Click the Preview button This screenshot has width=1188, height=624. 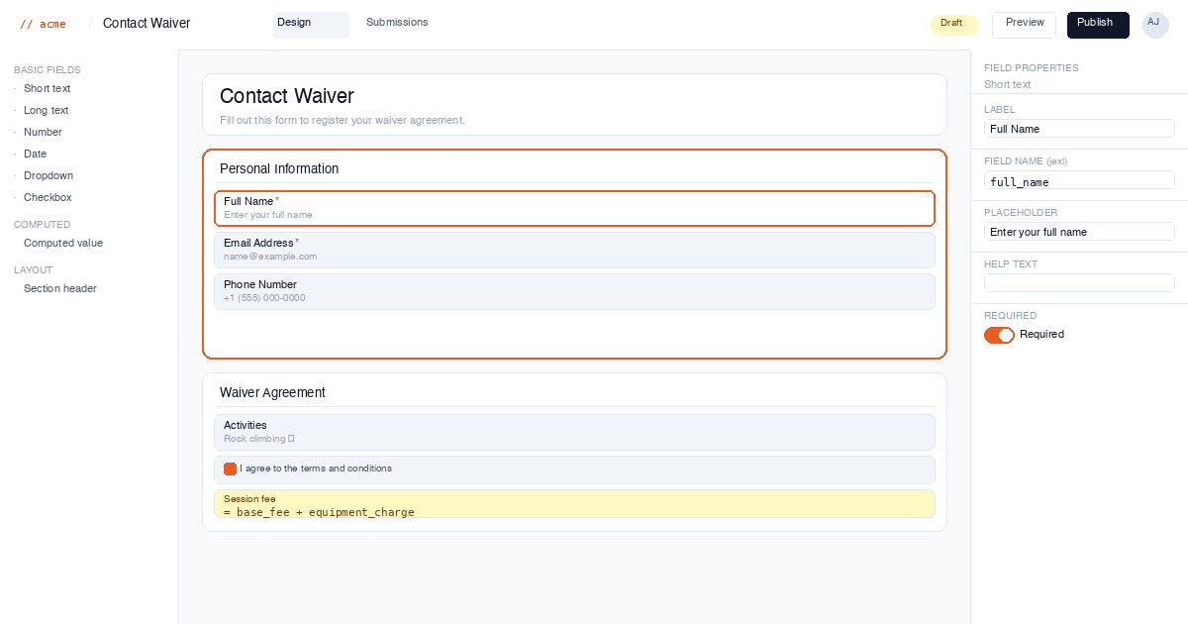(x=1025, y=25)
